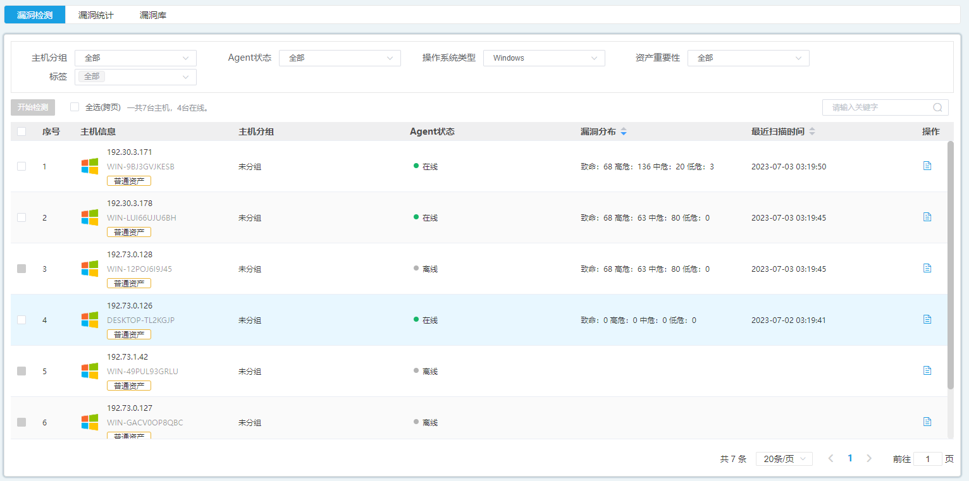Open report icon for host 192.73.1.42
The image size is (969, 481).
click(927, 370)
